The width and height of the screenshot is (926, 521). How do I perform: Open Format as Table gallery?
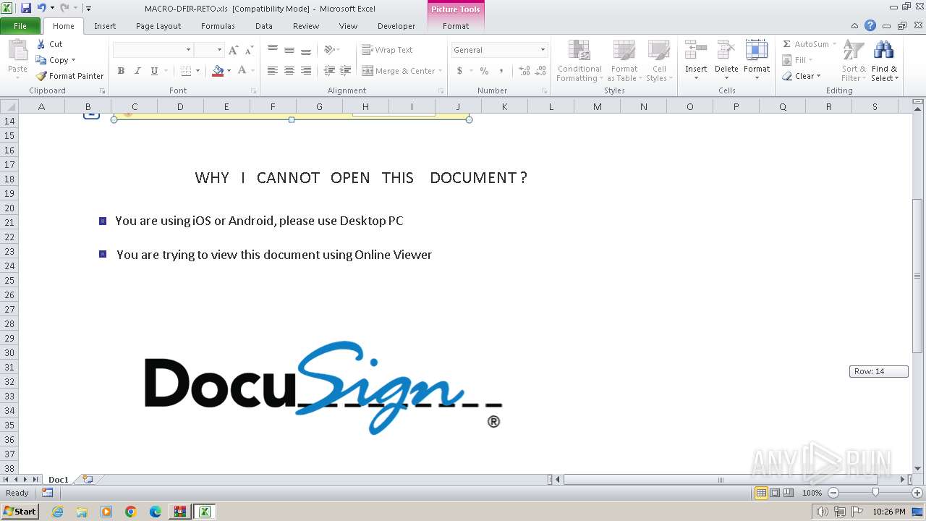[624, 61]
